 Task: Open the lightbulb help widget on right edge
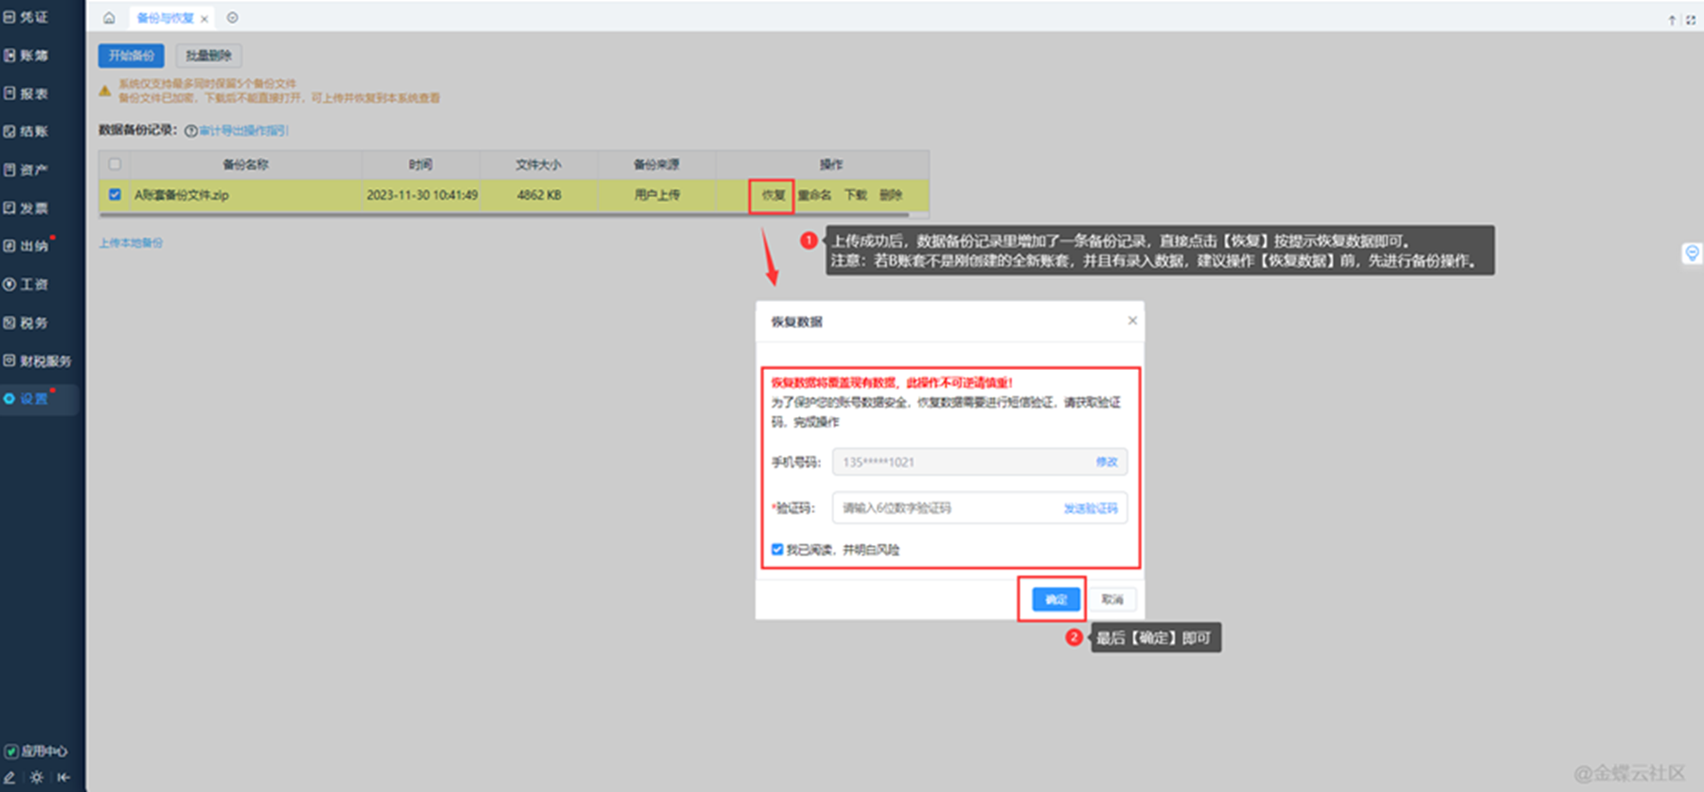(1692, 253)
